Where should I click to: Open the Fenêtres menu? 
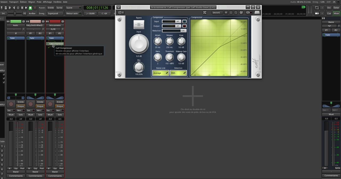[x=57, y=2]
